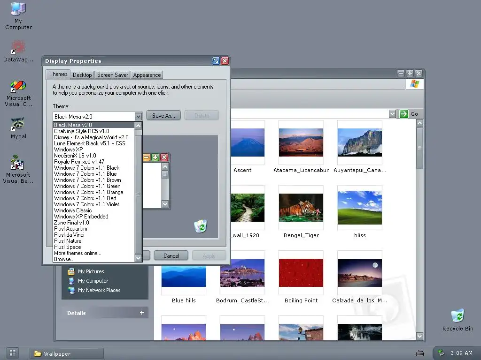The height and width of the screenshot is (360, 481).
Task: Click the Wallpaper taskbar button
Action: [x=67, y=353]
